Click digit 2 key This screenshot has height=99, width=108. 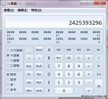pos(69,82)
